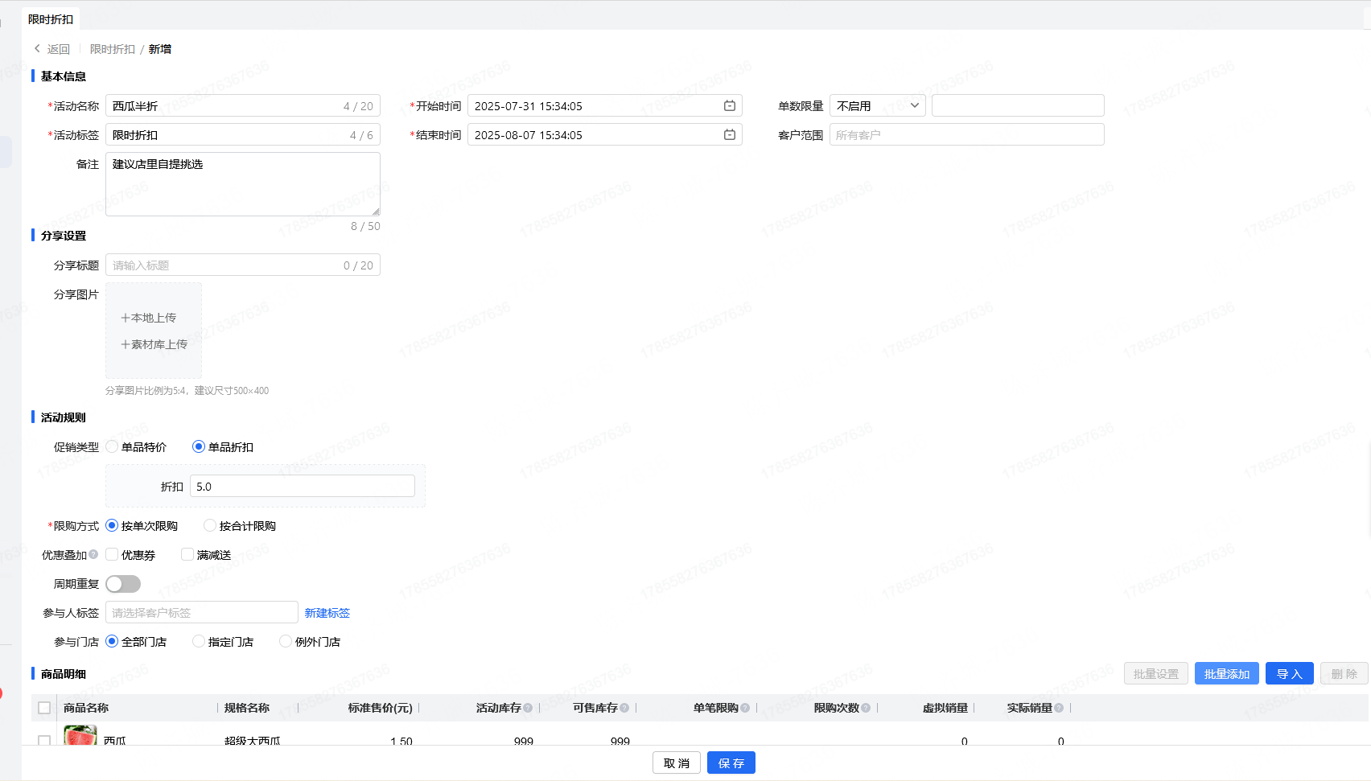The width and height of the screenshot is (1371, 781).
Task: Choose 按单次限购 purchase limit mode
Action: pyautogui.click(x=112, y=525)
